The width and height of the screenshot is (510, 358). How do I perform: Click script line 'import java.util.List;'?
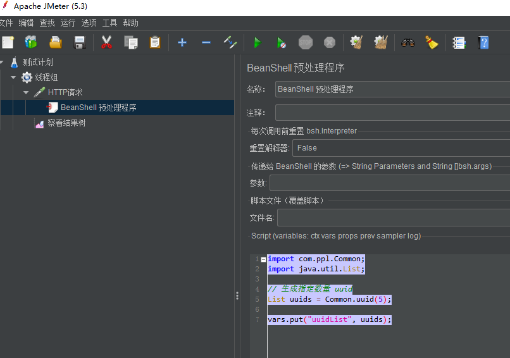point(316,269)
